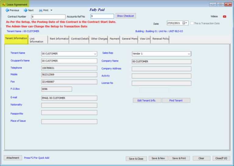Screen dimensions: 234x166
Task: Select the Tenant Information tab
Action: (16, 40)
